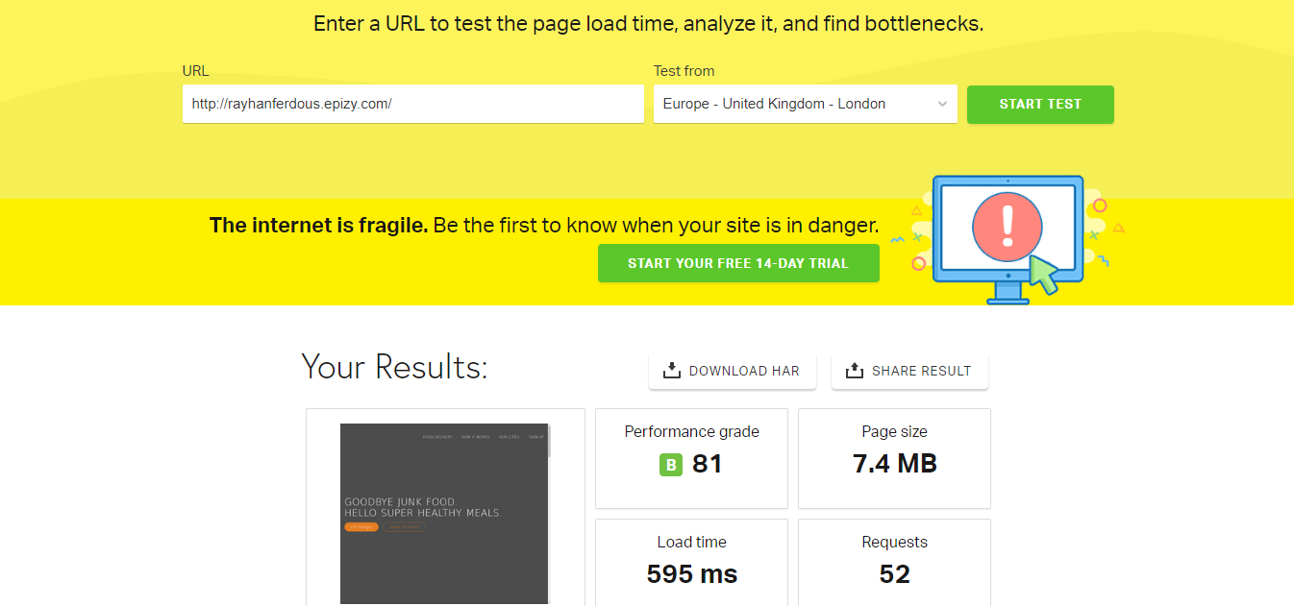Open the Test from location dropdown
Viewport: 1294px width, 606px height.
pos(805,104)
